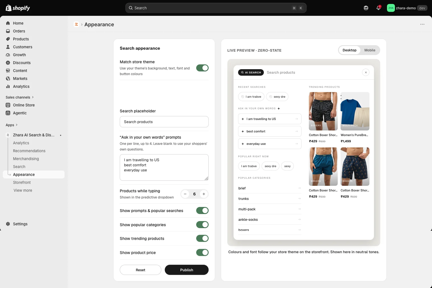Screen dimensions: 432x288
Task: Open the Products tag icon
Action: click(x=8, y=39)
